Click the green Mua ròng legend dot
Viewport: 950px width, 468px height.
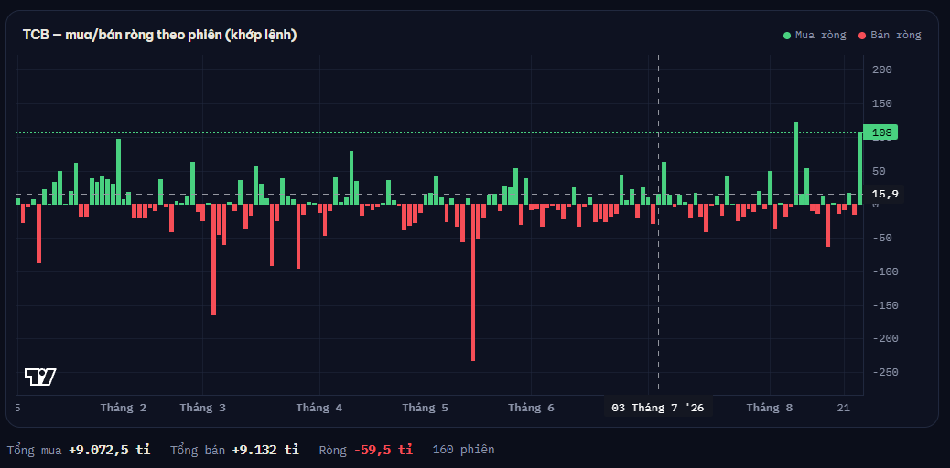pos(787,36)
